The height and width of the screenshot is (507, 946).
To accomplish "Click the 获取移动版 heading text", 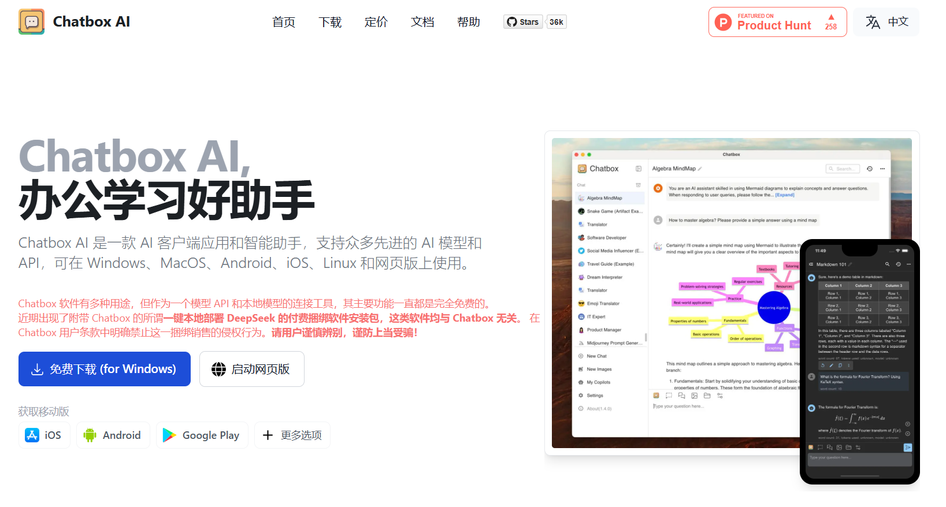I will pos(44,412).
